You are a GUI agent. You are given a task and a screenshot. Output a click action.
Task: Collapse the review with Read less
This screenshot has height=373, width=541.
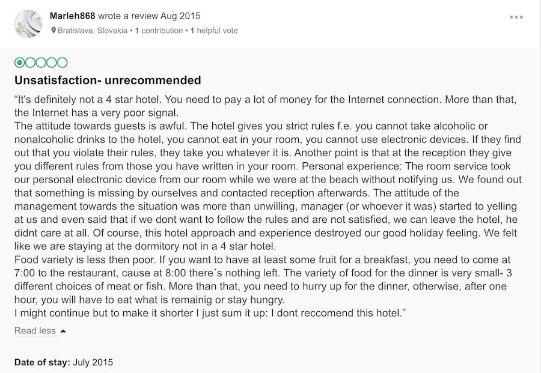[35, 331]
